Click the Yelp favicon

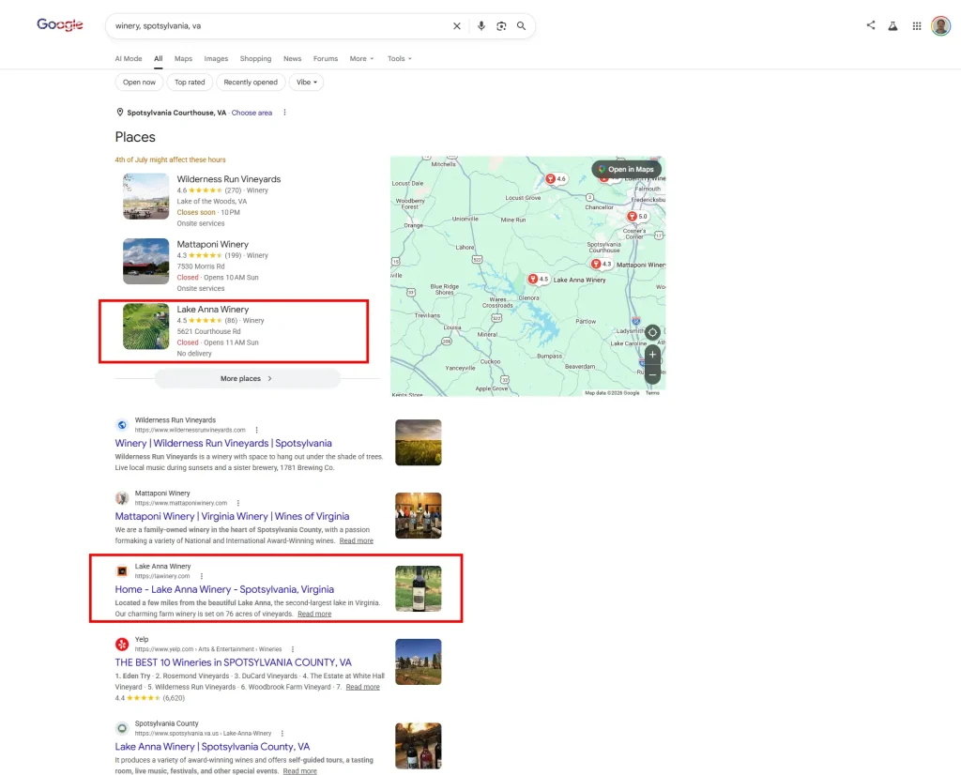[x=122, y=644]
